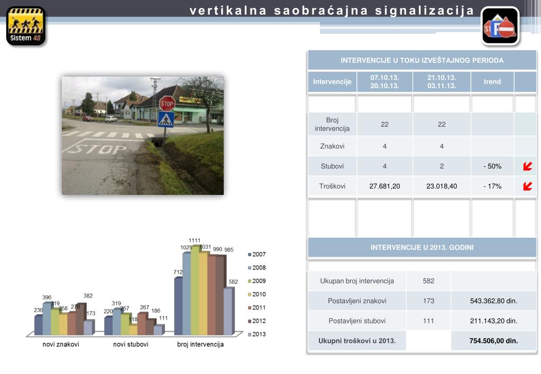
Task: Click the tallest bar labeled 1111
Action: [x=195, y=290]
